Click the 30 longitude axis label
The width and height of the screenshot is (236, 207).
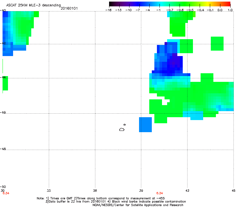(3, 191)
